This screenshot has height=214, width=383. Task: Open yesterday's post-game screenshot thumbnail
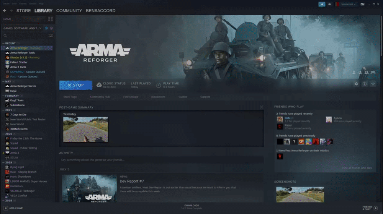coord(85,130)
